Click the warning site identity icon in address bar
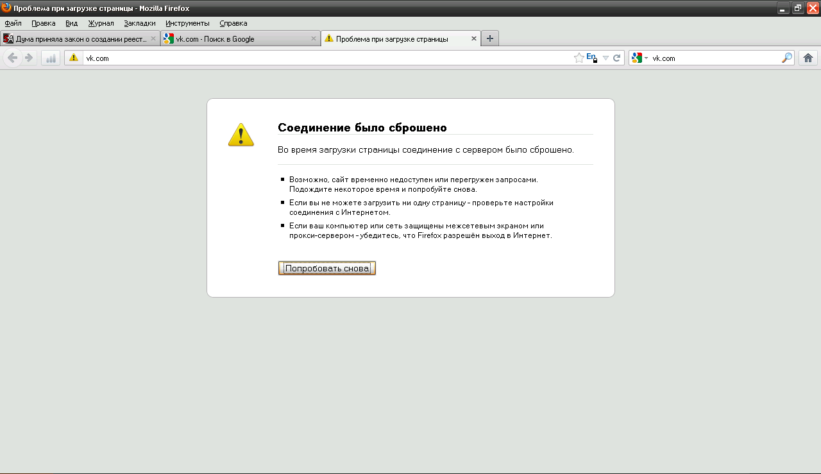Screen dimensions: 821x474 pyautogui.click(x=74, y=58)
